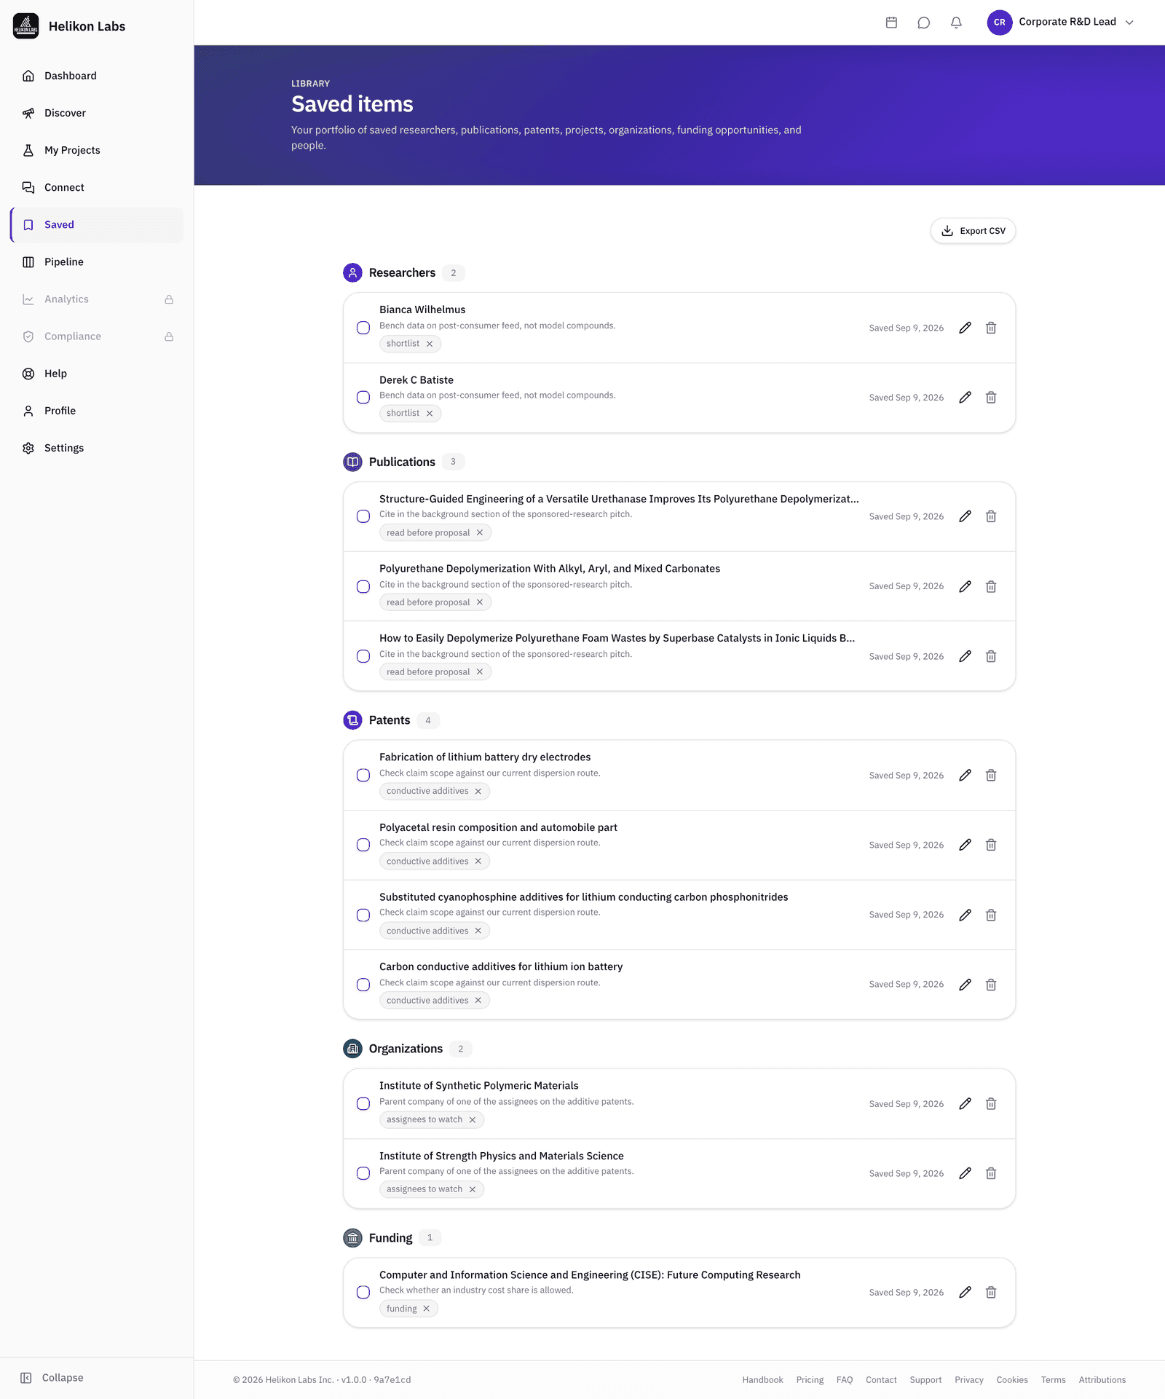Go to Profile in the sidebar

coord(97,411)
